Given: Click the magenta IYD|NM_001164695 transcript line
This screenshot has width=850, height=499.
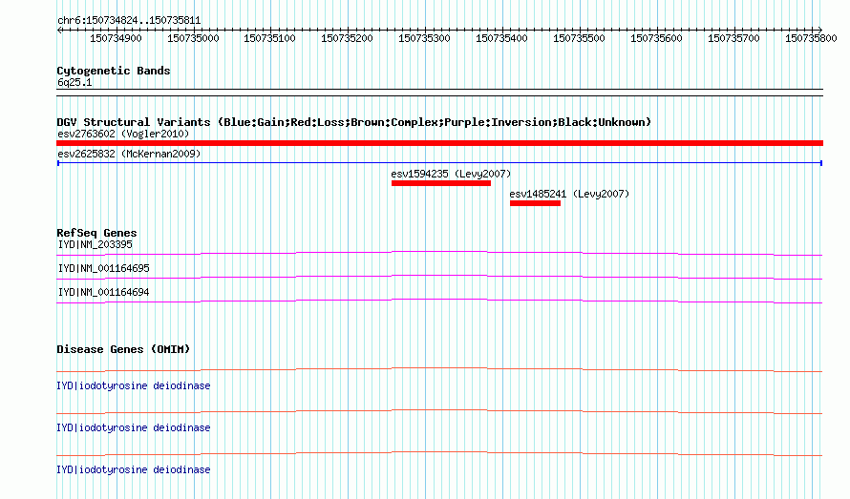Looking at the screenshot, I should [x=439, y=277].
